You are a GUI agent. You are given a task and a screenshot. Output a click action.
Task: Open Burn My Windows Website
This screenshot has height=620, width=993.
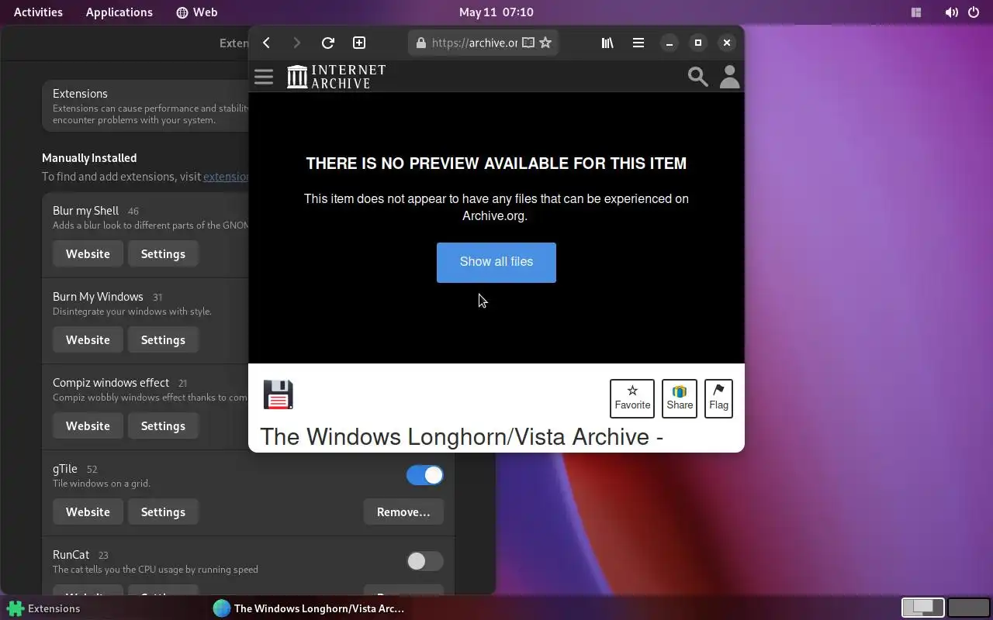coord(88,340)
